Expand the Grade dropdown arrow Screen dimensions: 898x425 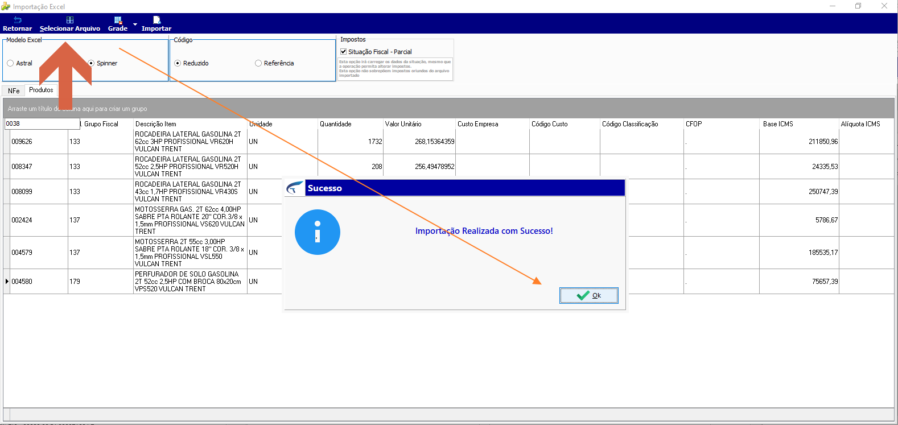coord(135,24)
